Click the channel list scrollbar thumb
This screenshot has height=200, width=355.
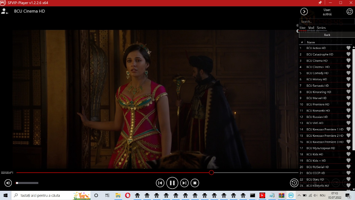(x=354, y=100)
